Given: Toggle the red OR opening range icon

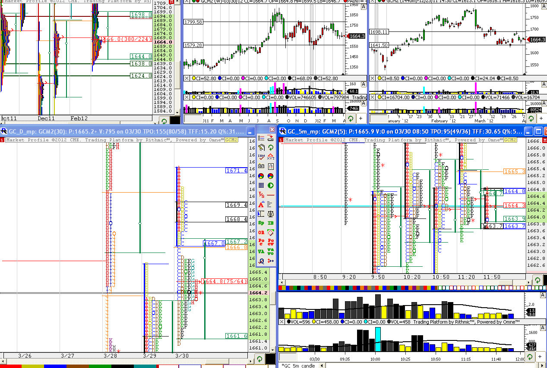Looking at the screenshot, I should pyautogui.click(x=261, y=232).
